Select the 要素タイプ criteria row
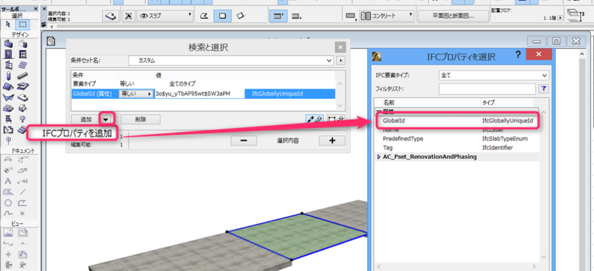This screenshot has width=594, height=271. click(203, 84)
